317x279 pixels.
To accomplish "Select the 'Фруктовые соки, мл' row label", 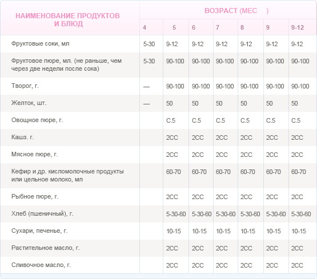I will (40, 43).
